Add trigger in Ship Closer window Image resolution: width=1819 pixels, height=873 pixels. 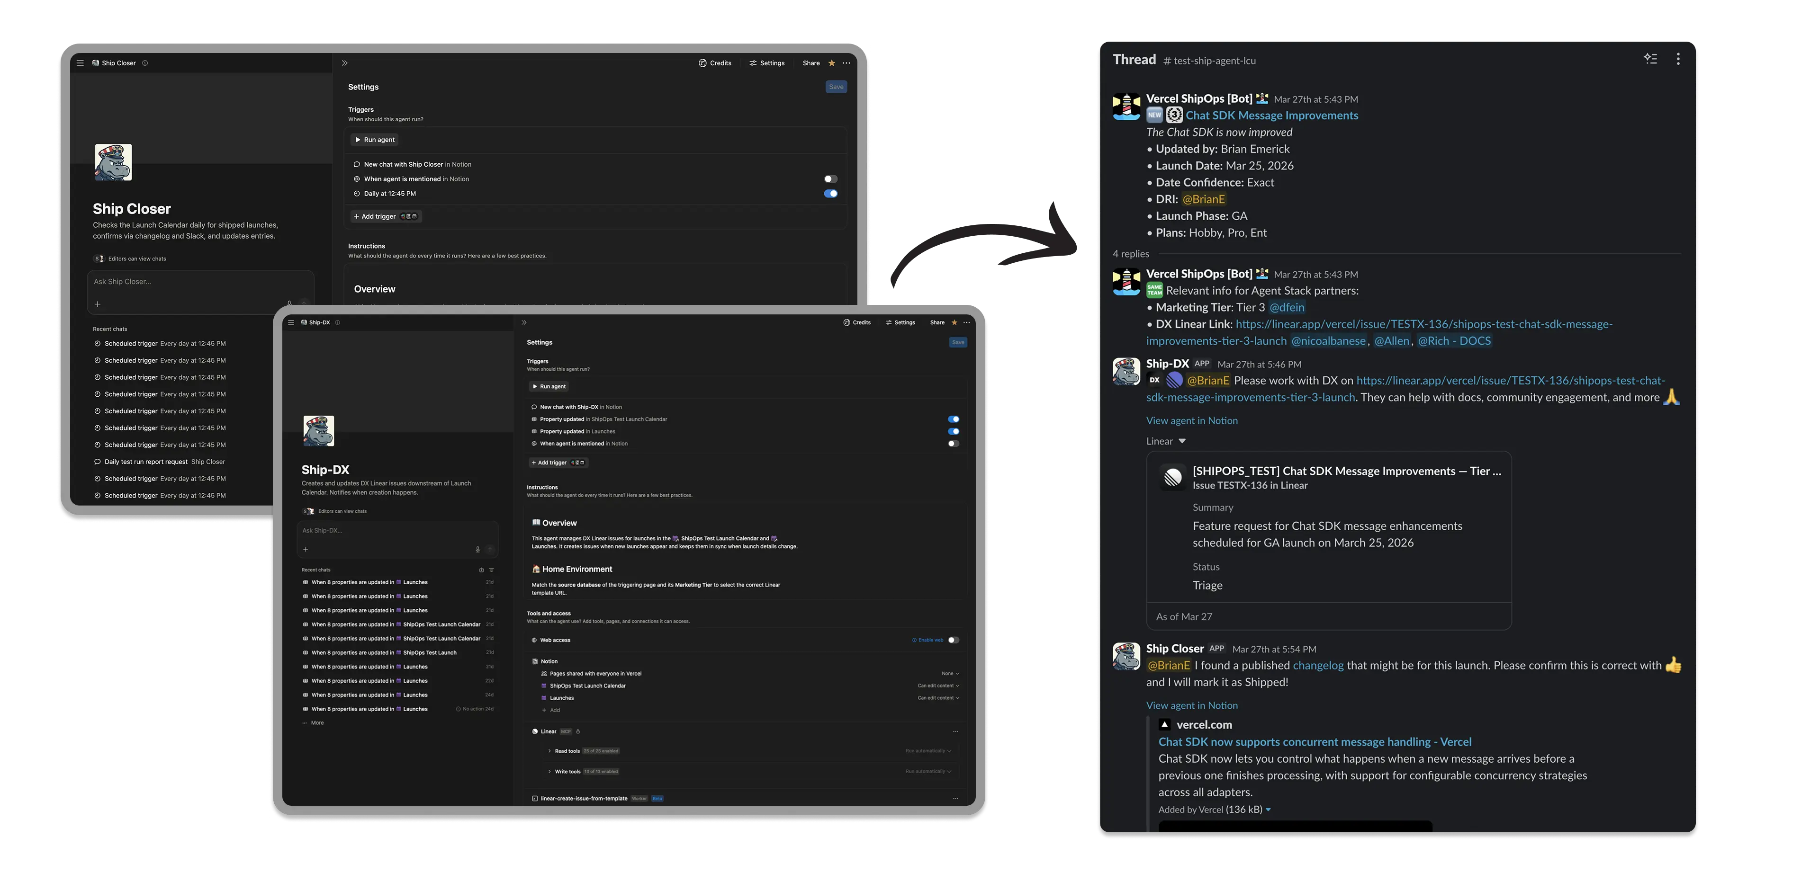[386, 217]
